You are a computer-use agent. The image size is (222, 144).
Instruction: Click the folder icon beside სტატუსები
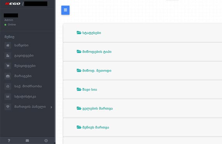point(79,33)
